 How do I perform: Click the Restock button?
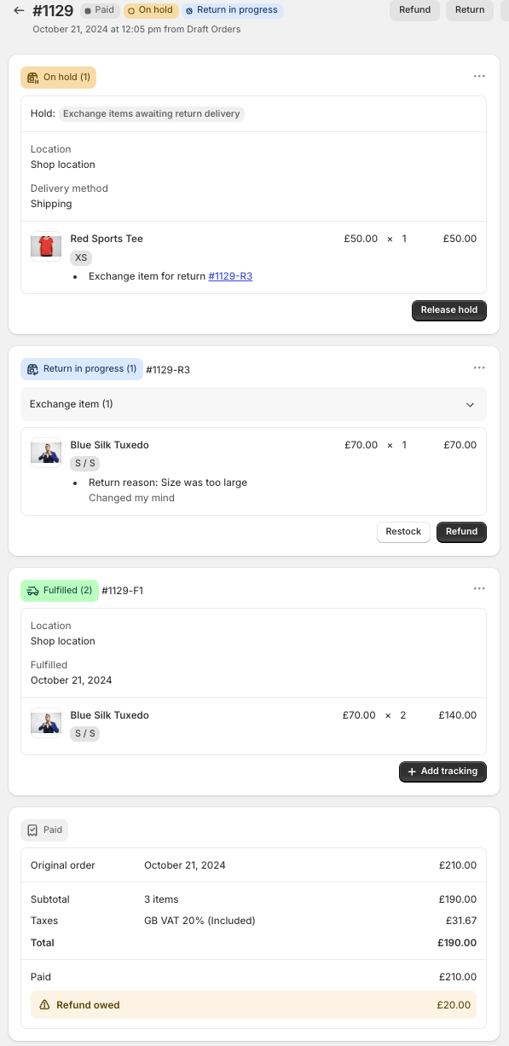click(403, 532)
